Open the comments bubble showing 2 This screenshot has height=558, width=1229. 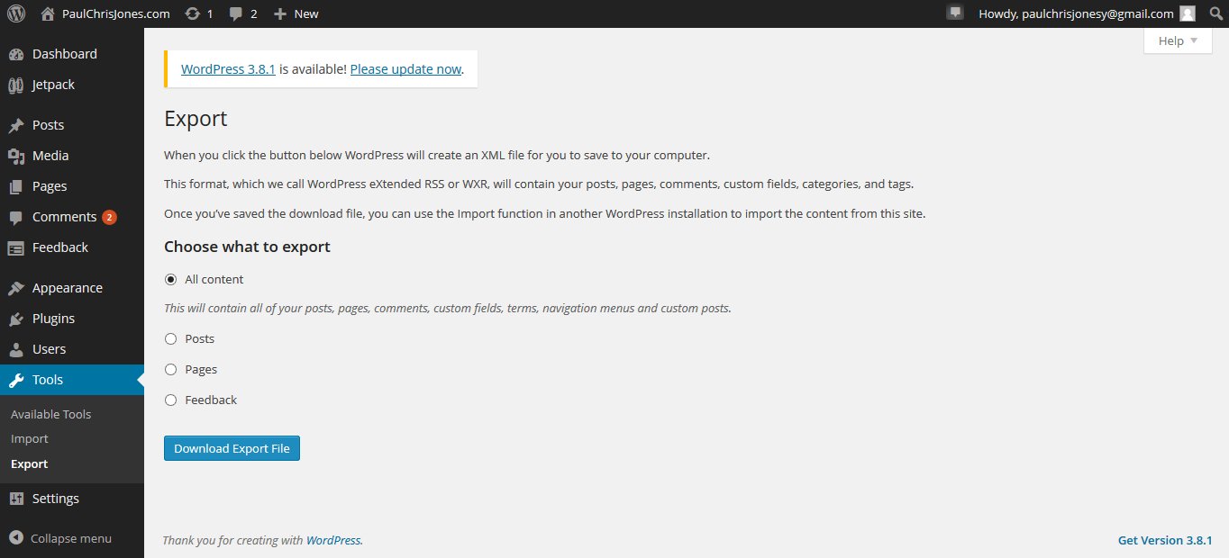(x=236, y=13)
